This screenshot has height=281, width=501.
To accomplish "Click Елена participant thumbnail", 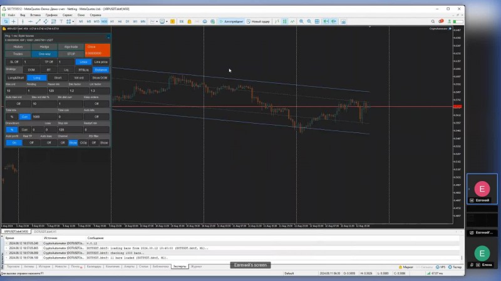I will tap(482, 254).
